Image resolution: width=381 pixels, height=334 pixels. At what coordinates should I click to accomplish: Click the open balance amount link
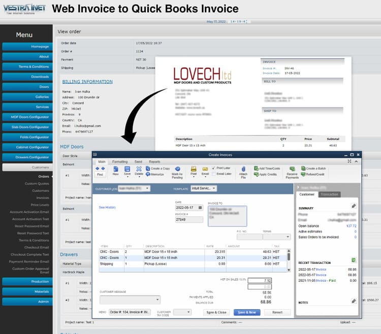pyautogui.click(x=352, y=226)
